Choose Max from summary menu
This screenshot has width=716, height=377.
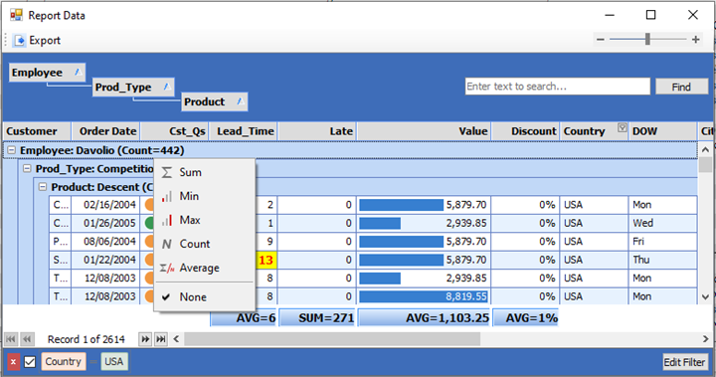tap(204, 220)
